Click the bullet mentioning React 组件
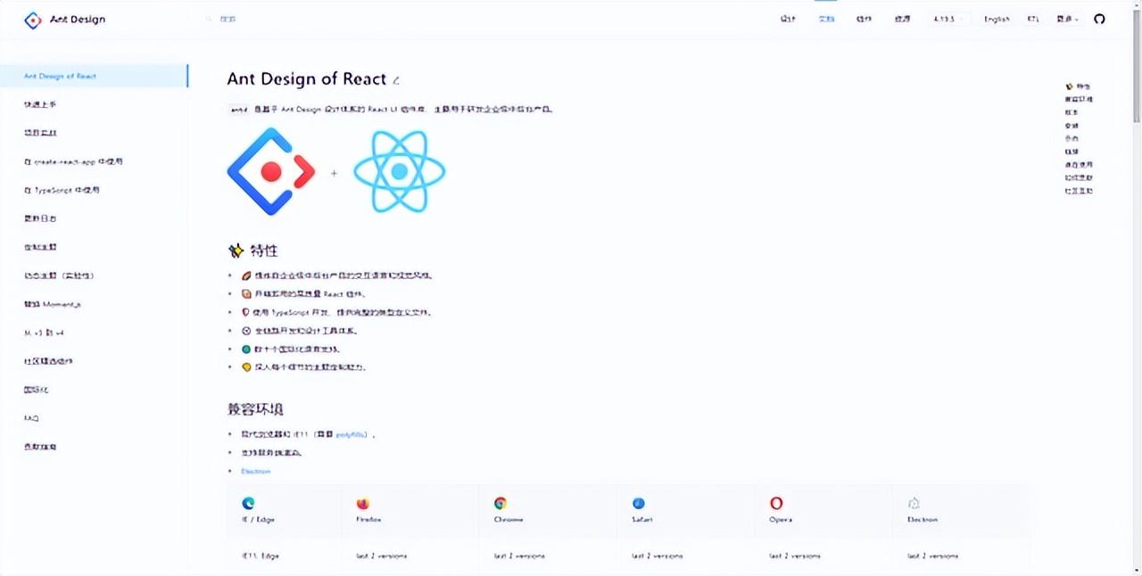 tap(303, 293)
